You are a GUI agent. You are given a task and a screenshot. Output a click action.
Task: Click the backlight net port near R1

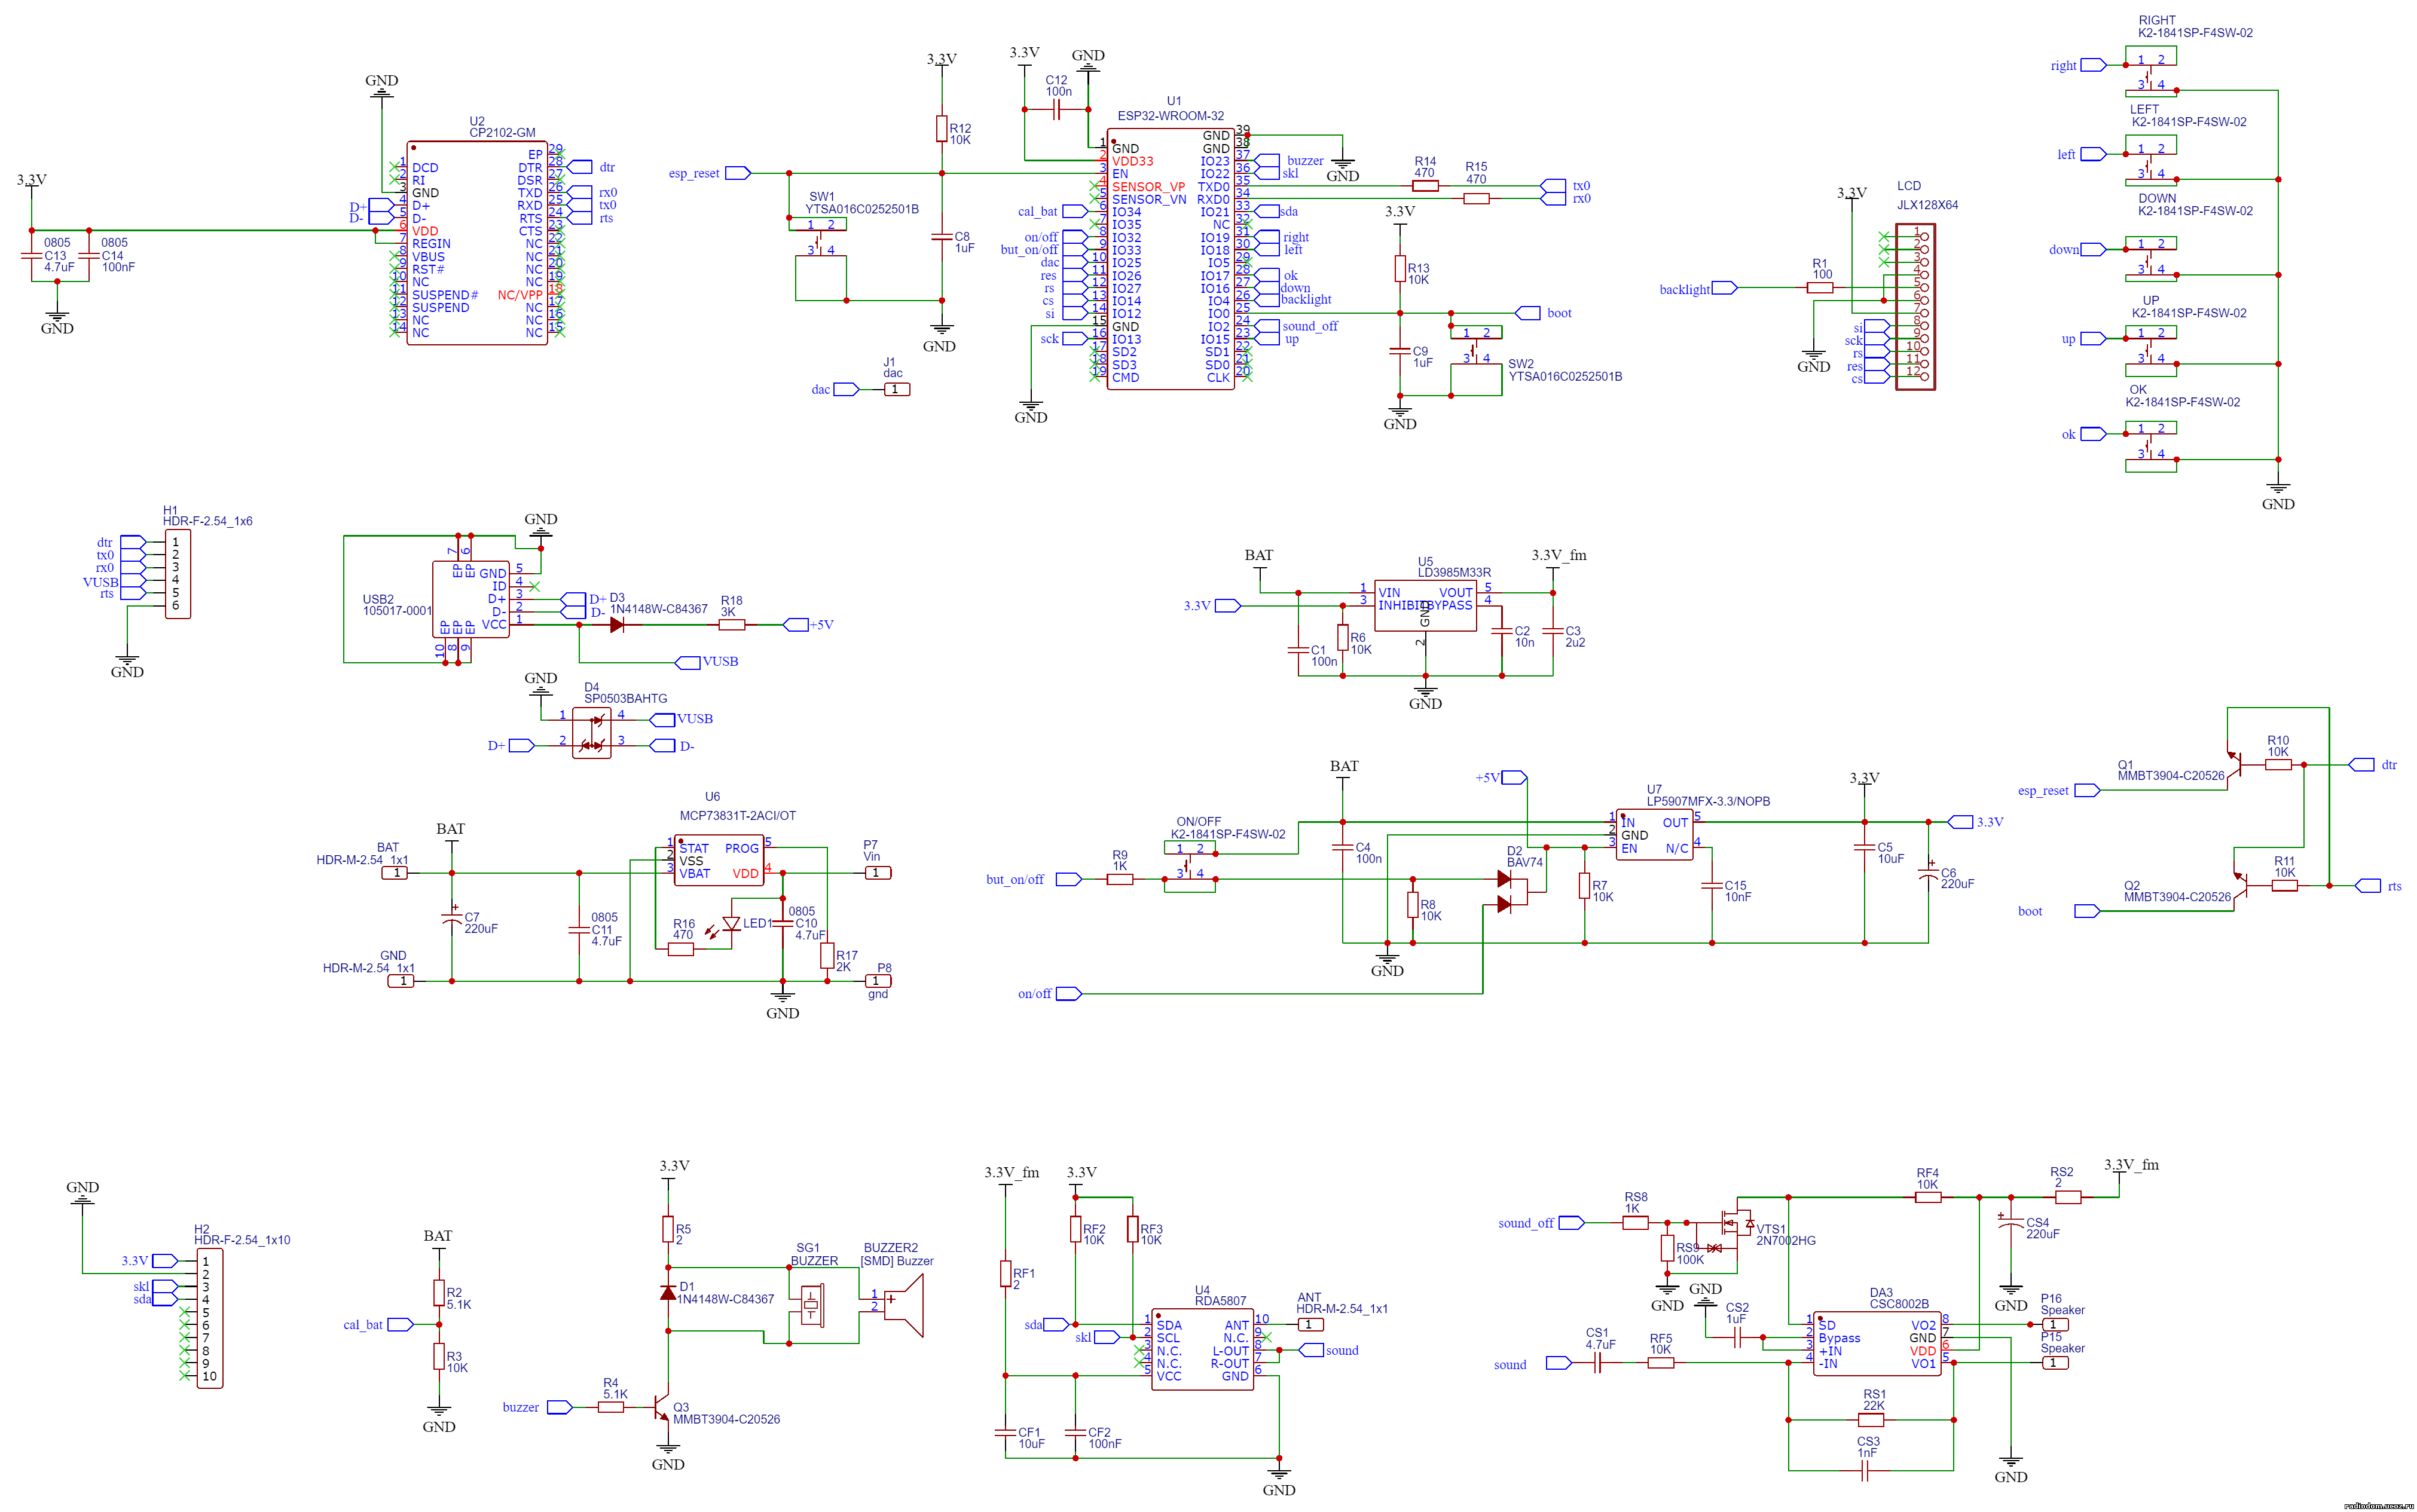click(1725, 288)
